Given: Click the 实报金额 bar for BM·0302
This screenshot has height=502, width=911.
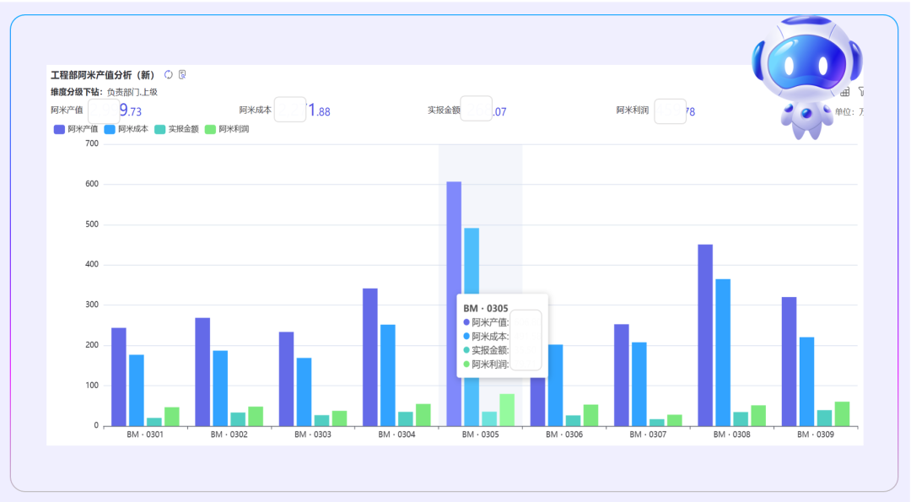Looking at the screenshot, I should tap(238, 419).
